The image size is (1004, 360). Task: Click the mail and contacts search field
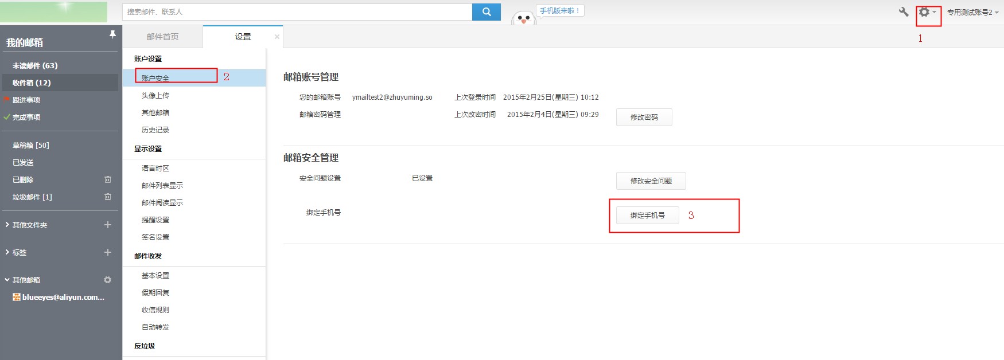click(297, 12)
